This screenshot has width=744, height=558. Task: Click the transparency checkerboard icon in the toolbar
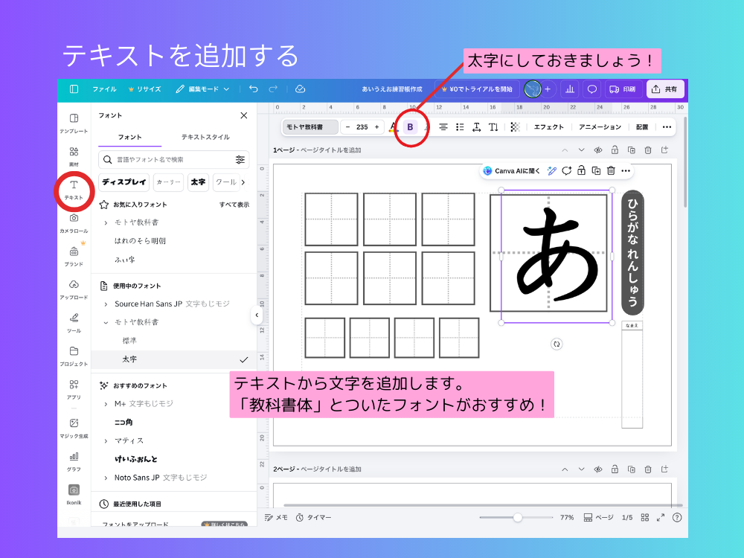pyautogui.click(x=516, y=127)
